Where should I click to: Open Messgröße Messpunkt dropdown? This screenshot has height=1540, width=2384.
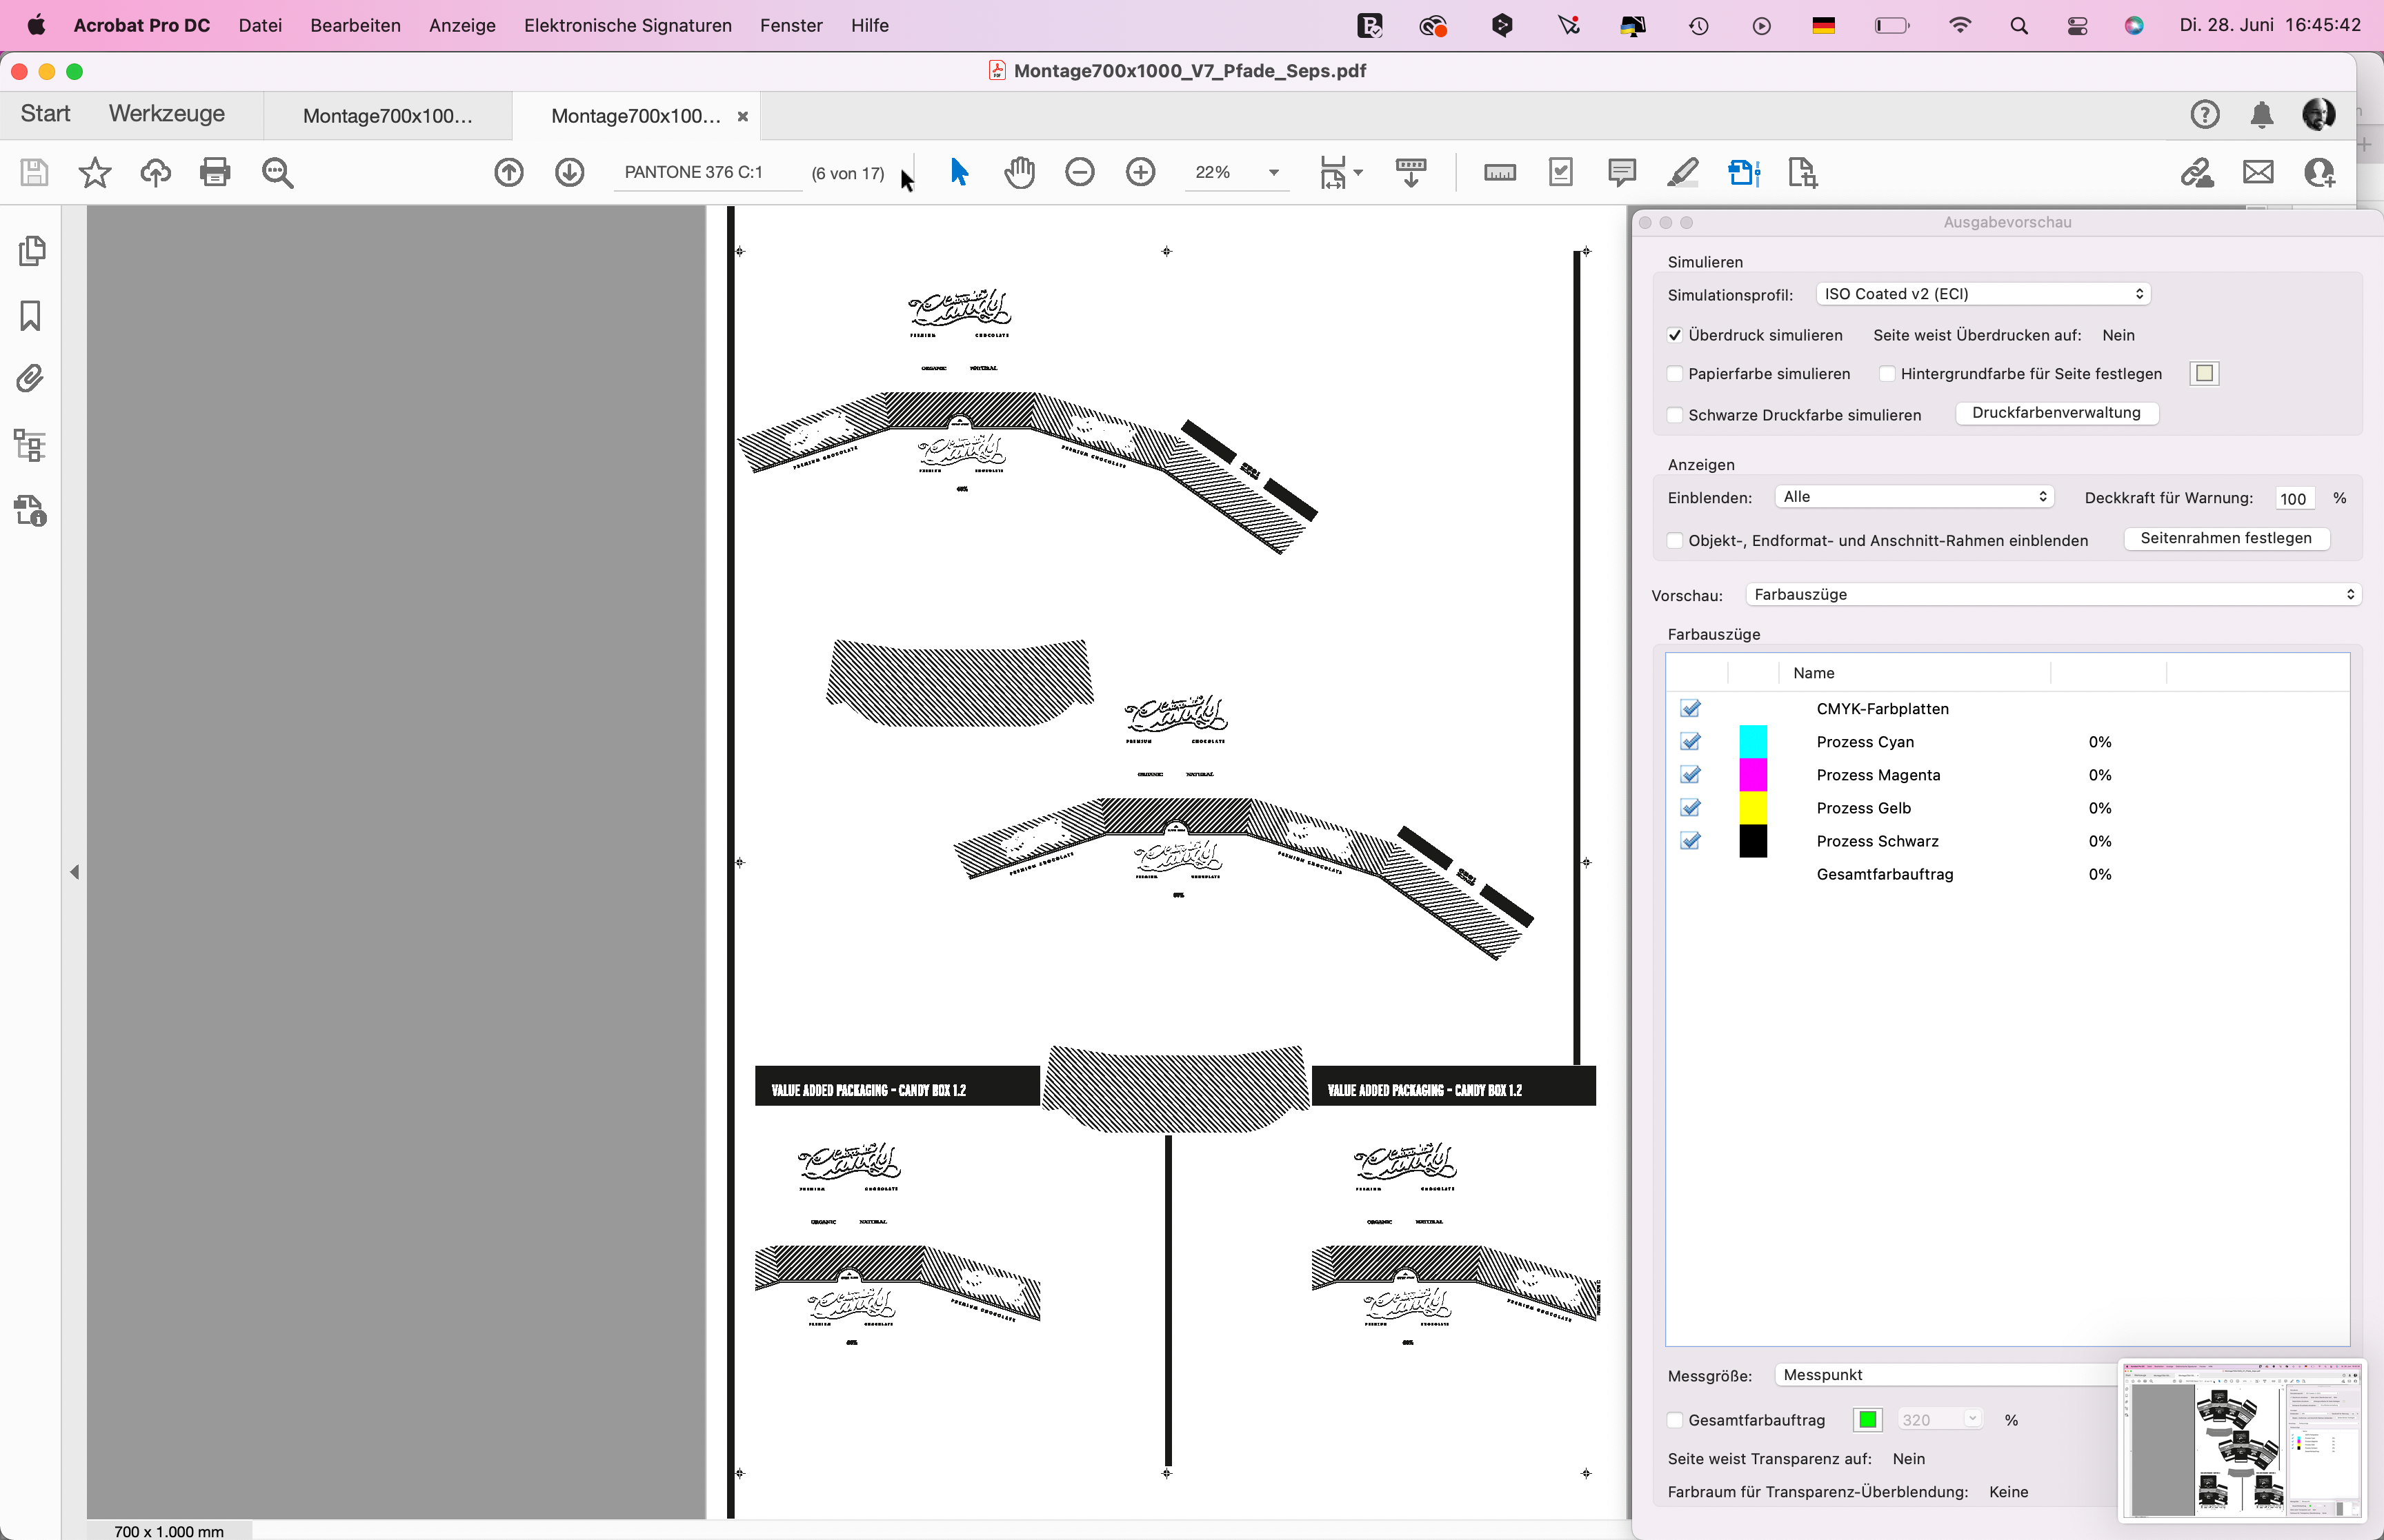[x=1946, y=1375]
